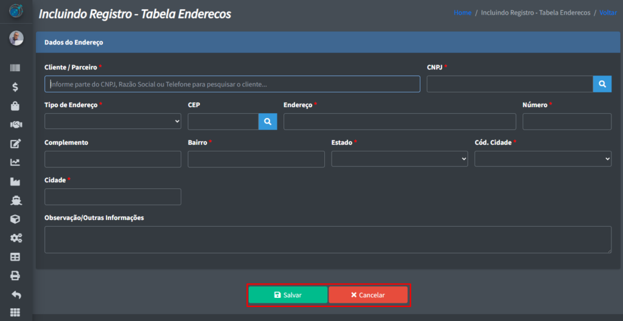Click the shopping bag sidebar icon
Screen dimensions: 623x321
pos(16,106)
